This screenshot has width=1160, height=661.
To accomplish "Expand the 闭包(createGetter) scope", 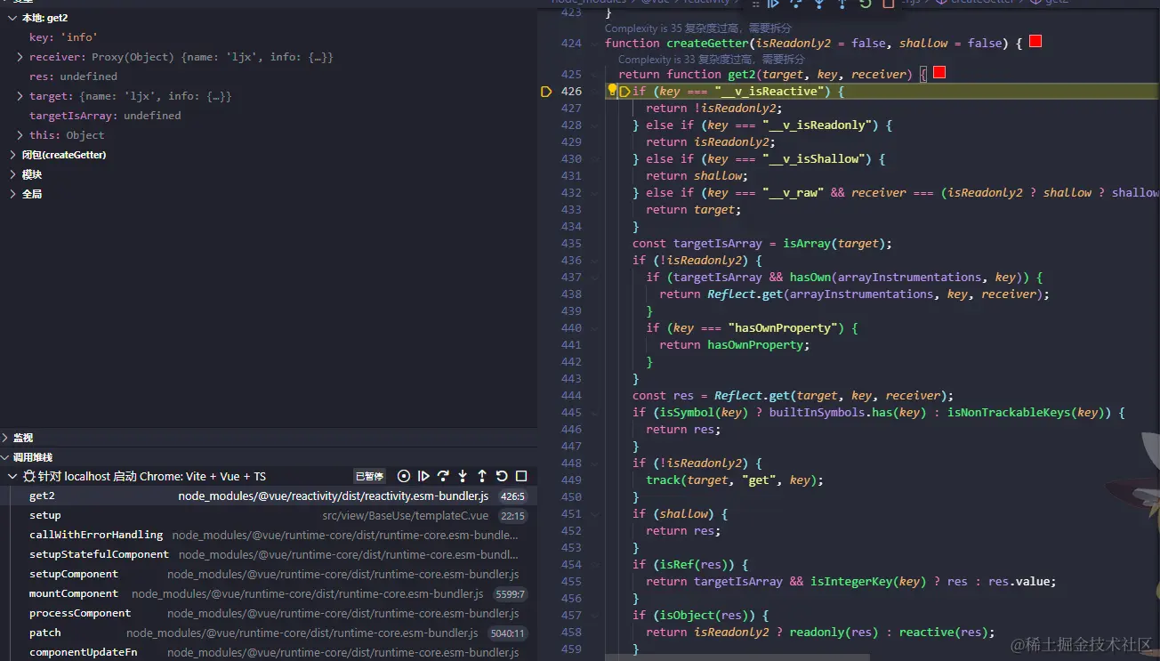I will click(11, 155).
